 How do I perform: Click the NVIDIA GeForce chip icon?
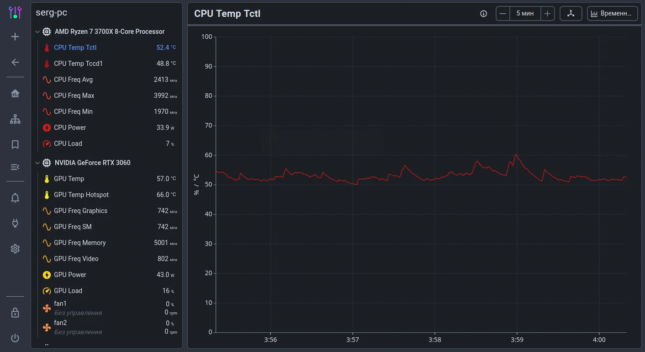point(47,163)
